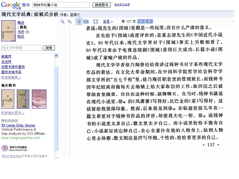
Task: Click the 搜索 button in sidebar
Action: pos(49,48)
